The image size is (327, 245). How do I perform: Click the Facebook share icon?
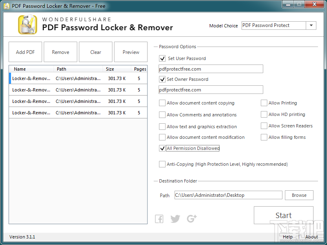159,219
